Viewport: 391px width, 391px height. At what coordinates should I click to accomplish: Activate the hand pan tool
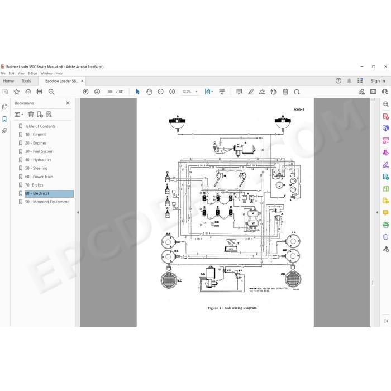tap(149, 92)
